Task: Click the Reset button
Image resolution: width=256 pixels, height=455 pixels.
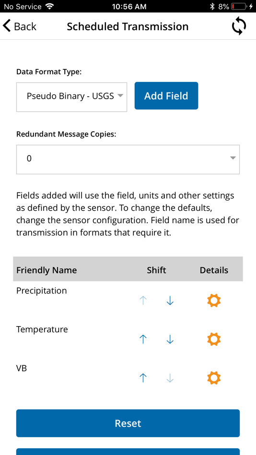Action: coord(128,423)
